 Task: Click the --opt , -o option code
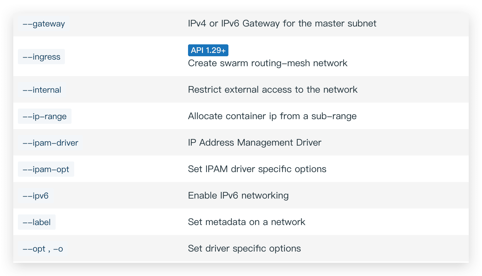click(x=43, y=249)
